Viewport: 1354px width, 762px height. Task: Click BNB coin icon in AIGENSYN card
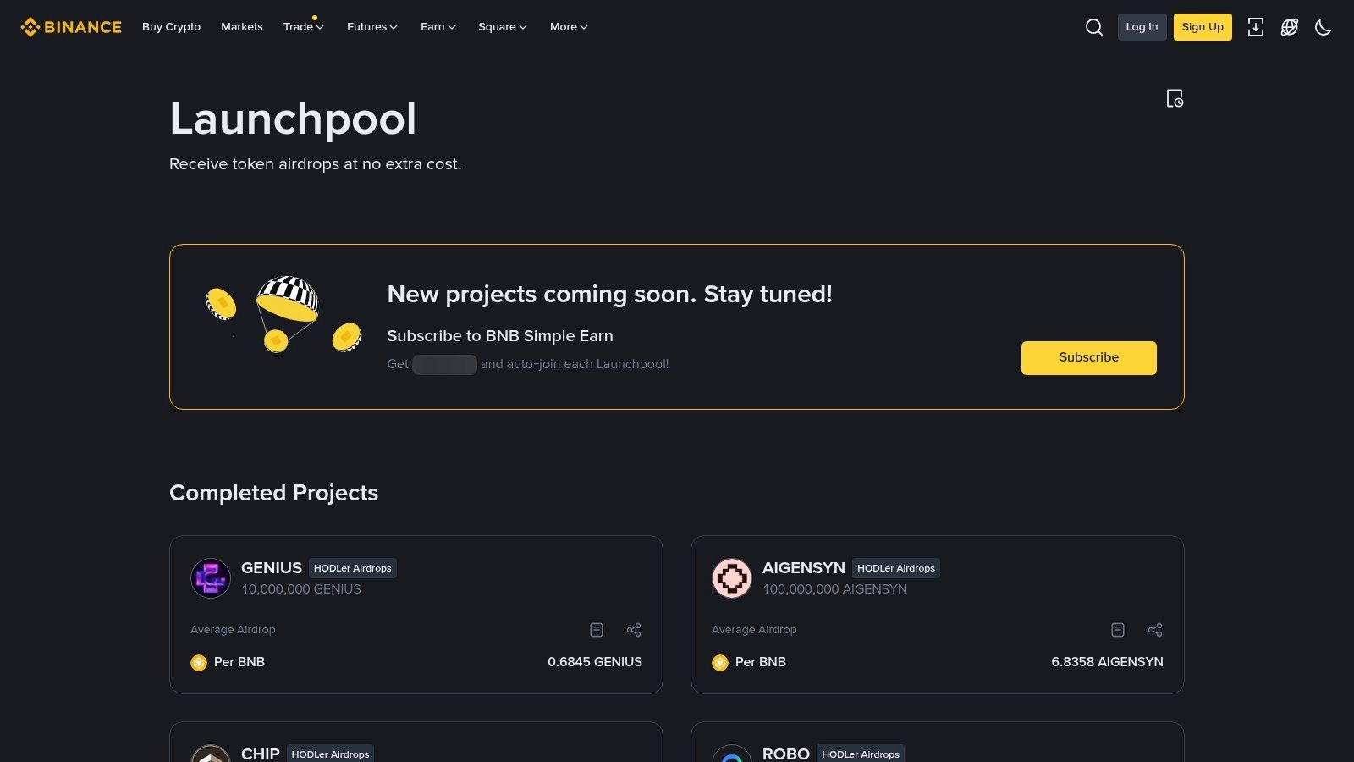(720, 662)
